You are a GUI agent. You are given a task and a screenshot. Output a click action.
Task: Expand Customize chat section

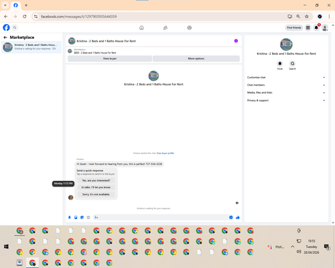point(286,77)
